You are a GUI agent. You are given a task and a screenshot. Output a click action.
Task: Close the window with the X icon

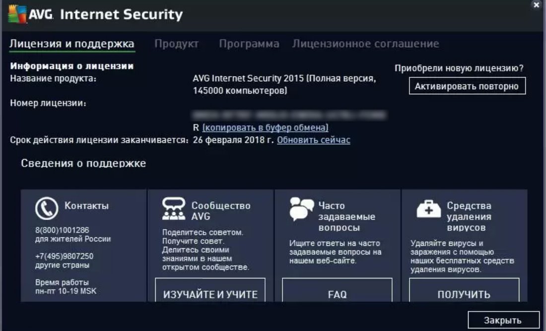tap(536, 5)
